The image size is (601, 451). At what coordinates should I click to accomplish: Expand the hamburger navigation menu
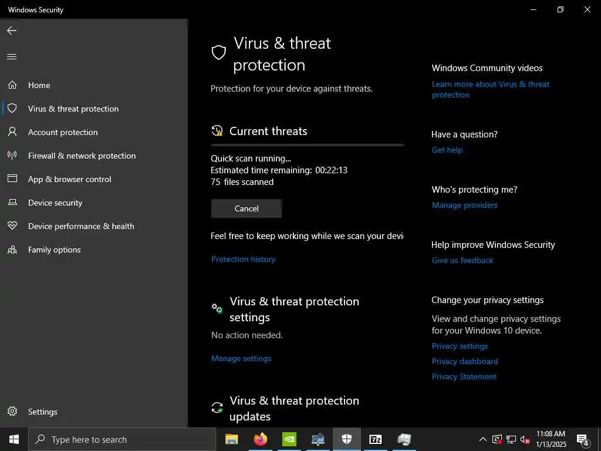[12, 57]
